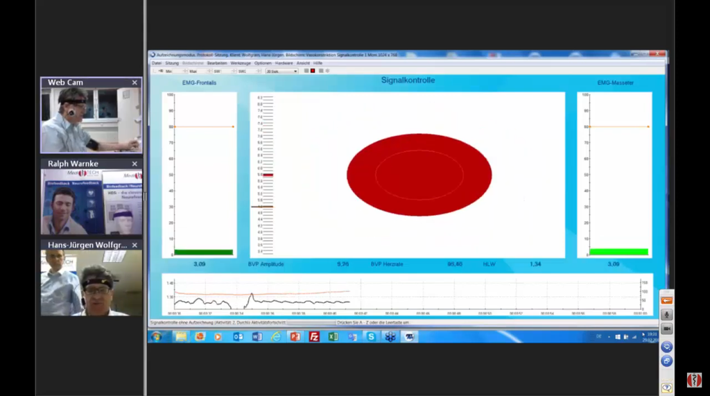Click the gray square button right of red record

321,71
